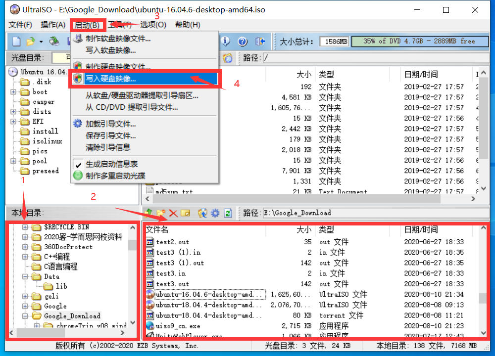Image resolution: width=495 pixels, height=356 pixels.
Task: Choose 从 CD/DVD 提取引导文件
Action: click(145, 107)
